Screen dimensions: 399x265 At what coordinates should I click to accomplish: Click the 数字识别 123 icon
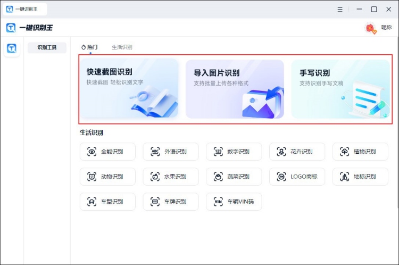[218, 152]
